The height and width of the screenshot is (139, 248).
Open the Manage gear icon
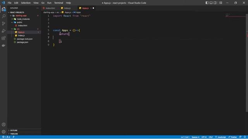pyautogui.click(x=3, y=132)
